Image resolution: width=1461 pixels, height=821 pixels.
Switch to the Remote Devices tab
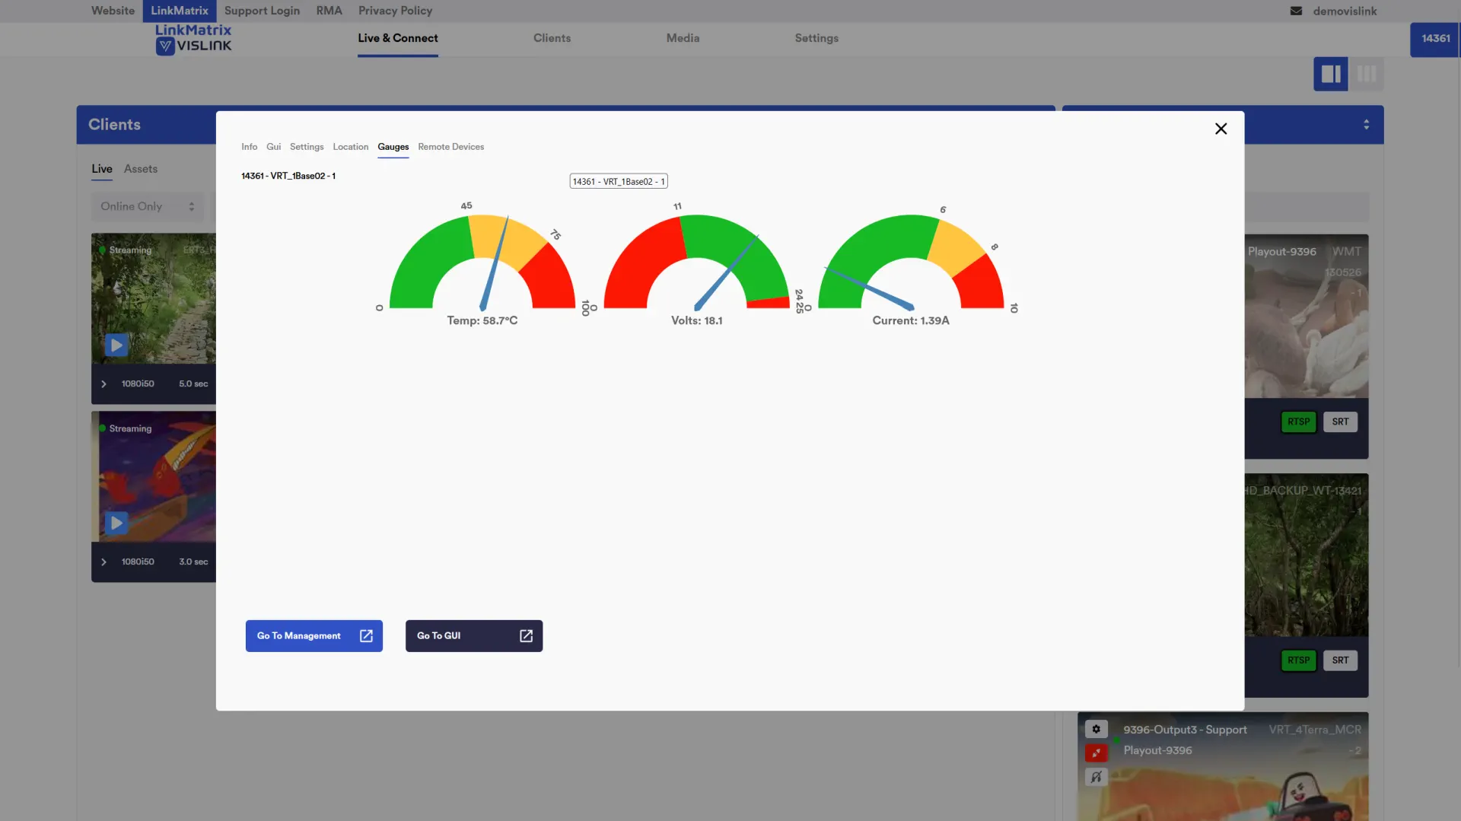450,147
